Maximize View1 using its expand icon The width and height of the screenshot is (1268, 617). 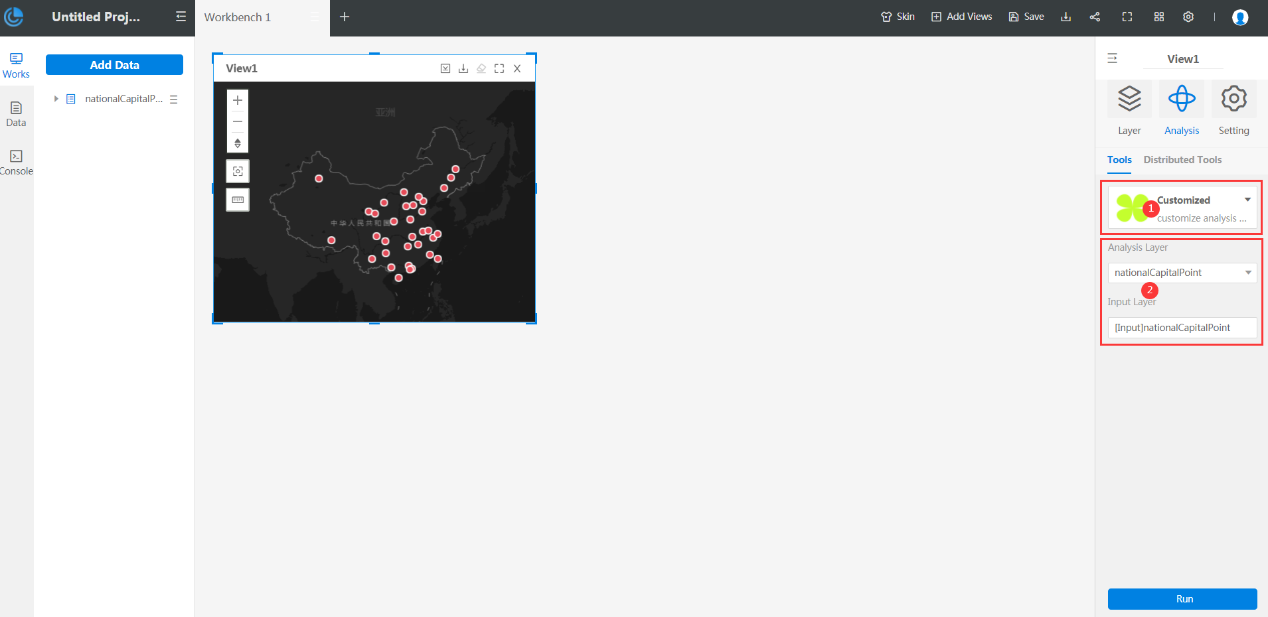tap(499, 68)
